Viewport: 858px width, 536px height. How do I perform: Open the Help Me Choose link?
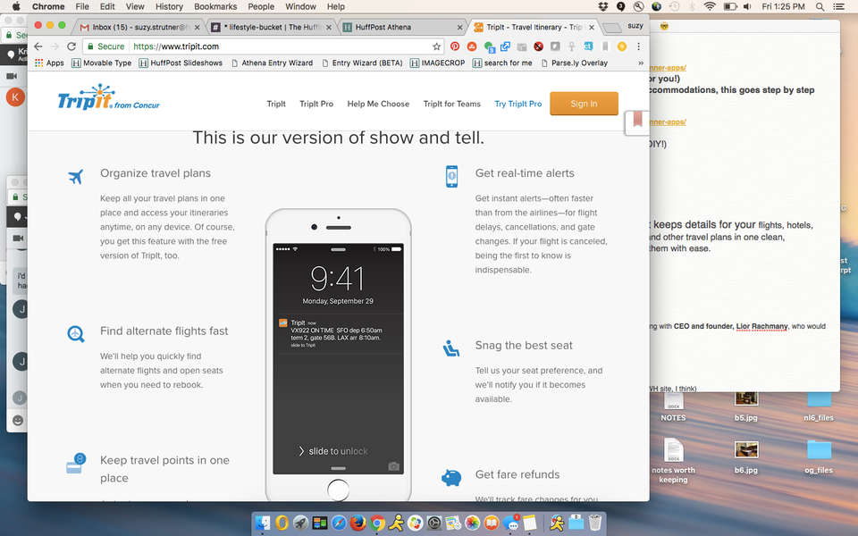coord(378,104)
